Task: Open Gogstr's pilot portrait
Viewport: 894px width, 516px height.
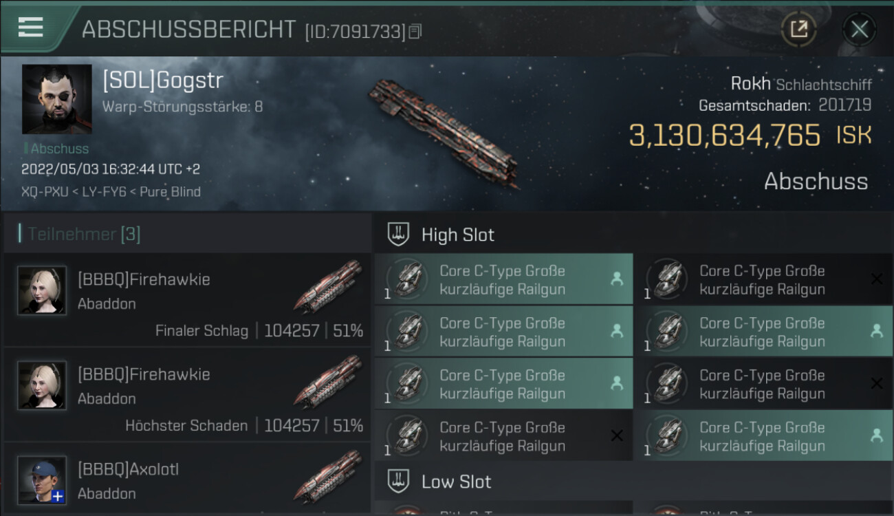Action: coord(56,99)
